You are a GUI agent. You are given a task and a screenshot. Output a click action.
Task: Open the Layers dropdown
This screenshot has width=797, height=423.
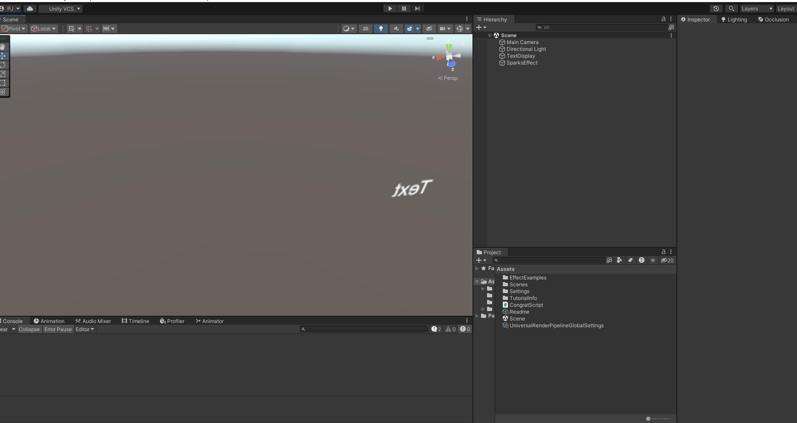click(756, 9)
